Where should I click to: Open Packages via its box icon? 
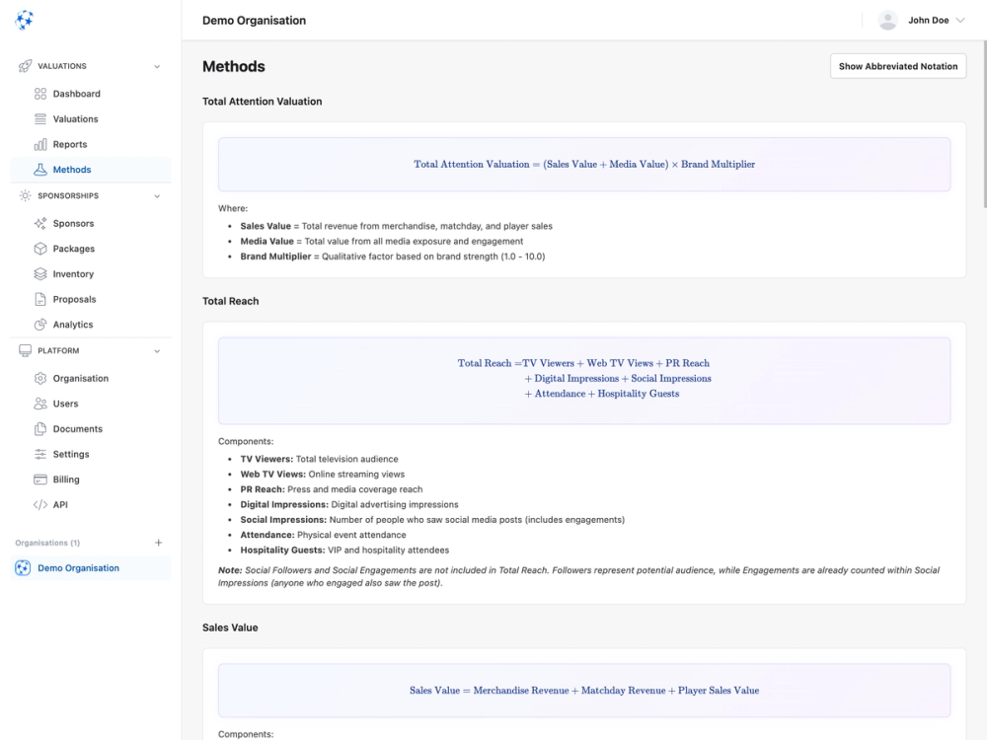(38, 249)
